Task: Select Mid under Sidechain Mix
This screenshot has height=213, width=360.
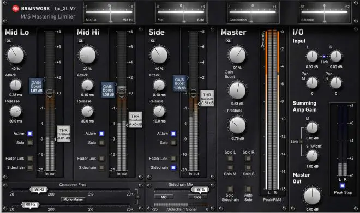Action: pos(164,197)
